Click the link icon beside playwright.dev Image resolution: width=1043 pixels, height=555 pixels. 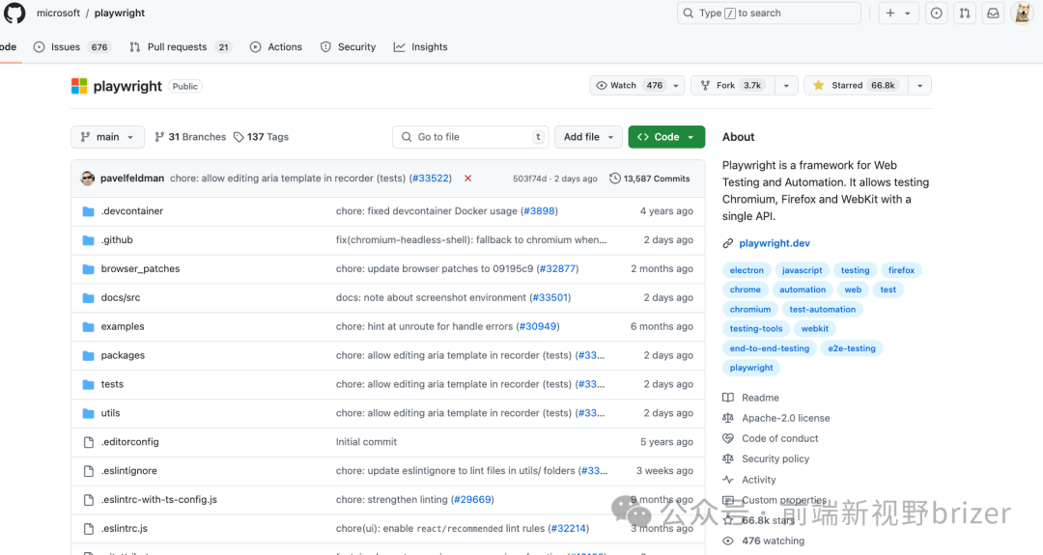pos(728,243)
